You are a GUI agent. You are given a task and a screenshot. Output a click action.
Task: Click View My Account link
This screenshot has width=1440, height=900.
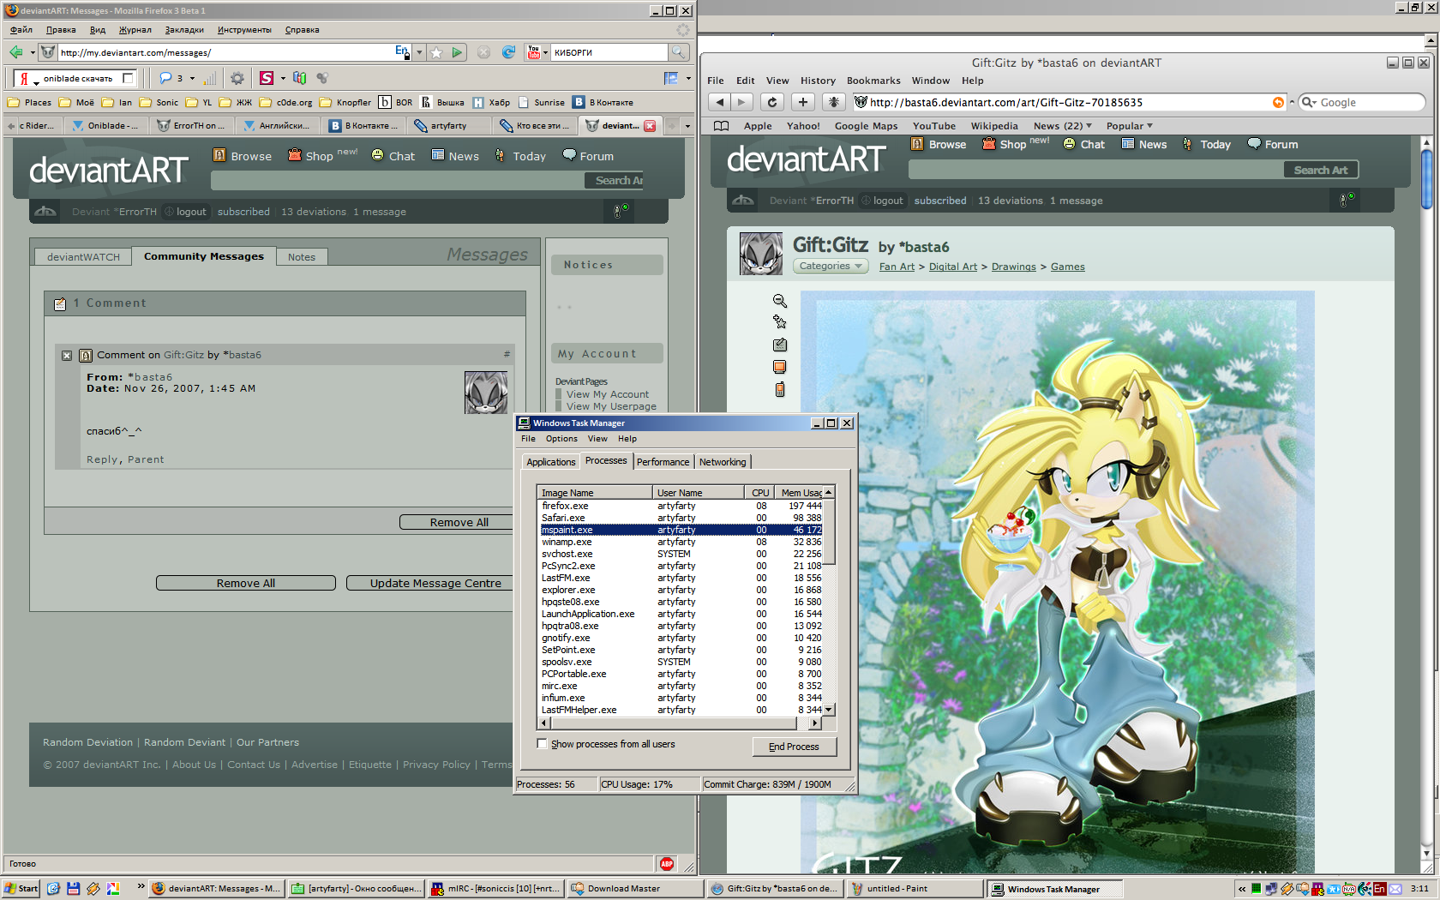pyautogui.click(x=607, y=394)
